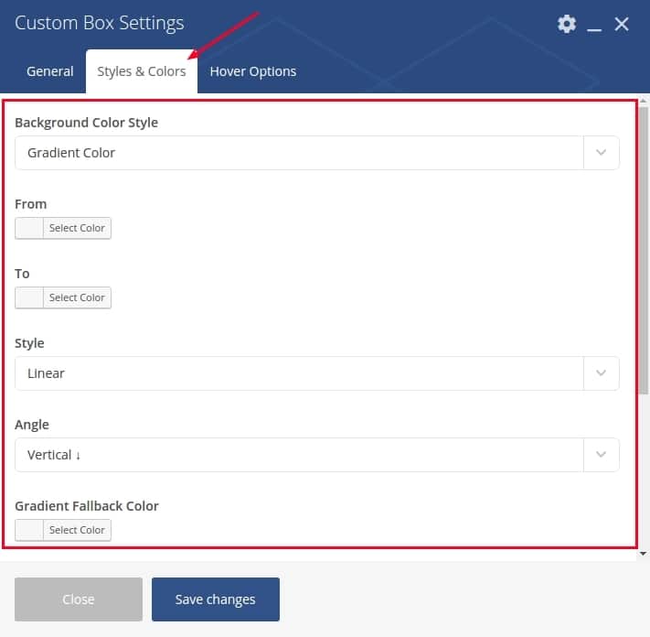Close the Custom Box Settings dialog
The image size is (650, 637).
click(x=622, y=24)
